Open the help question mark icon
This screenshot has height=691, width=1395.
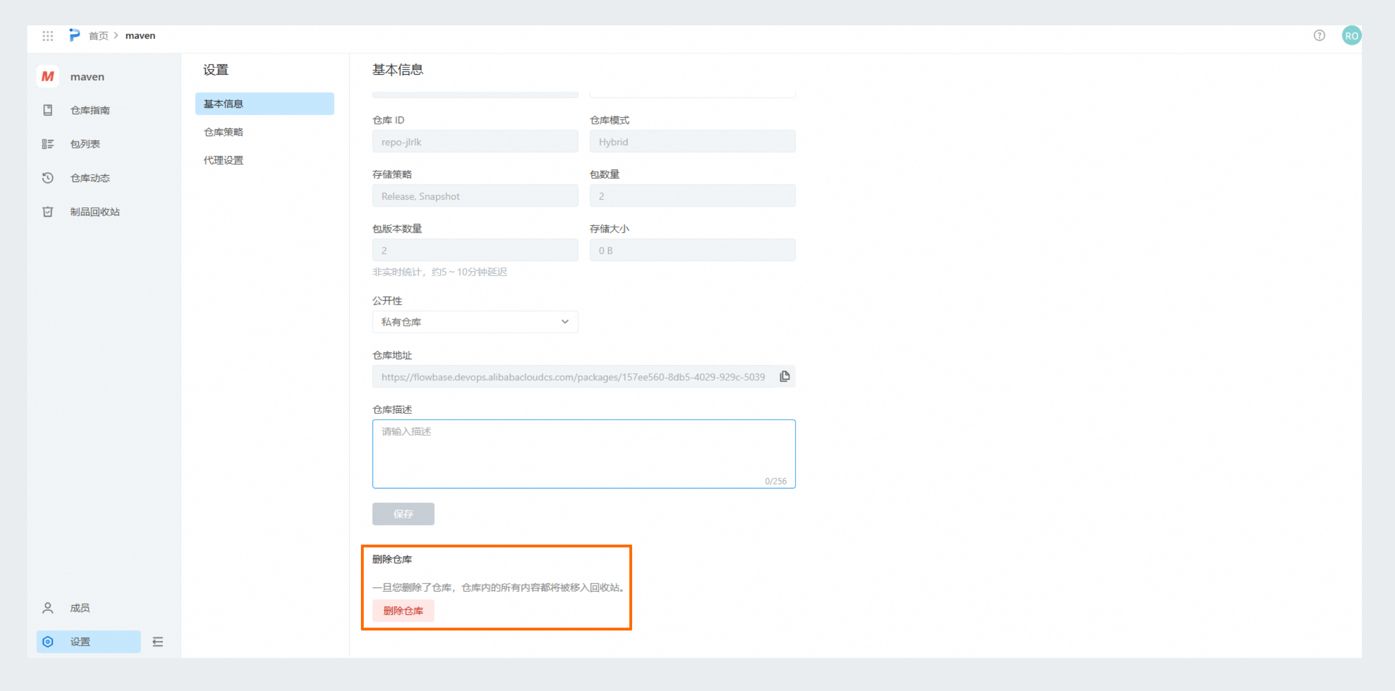coord(1319,36)
